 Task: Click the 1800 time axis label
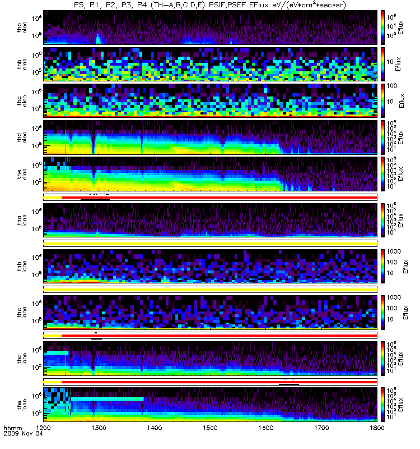click(377, 428)
